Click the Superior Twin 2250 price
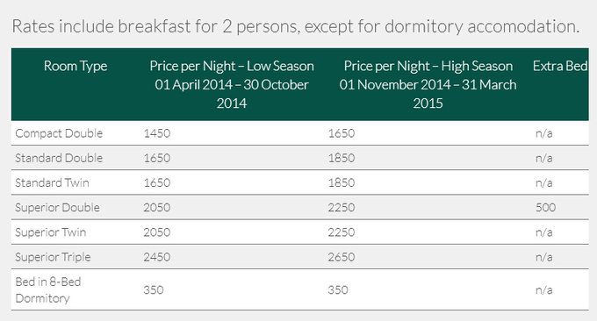597x321 pixels. pyautogui.click(x=342, y=232)
